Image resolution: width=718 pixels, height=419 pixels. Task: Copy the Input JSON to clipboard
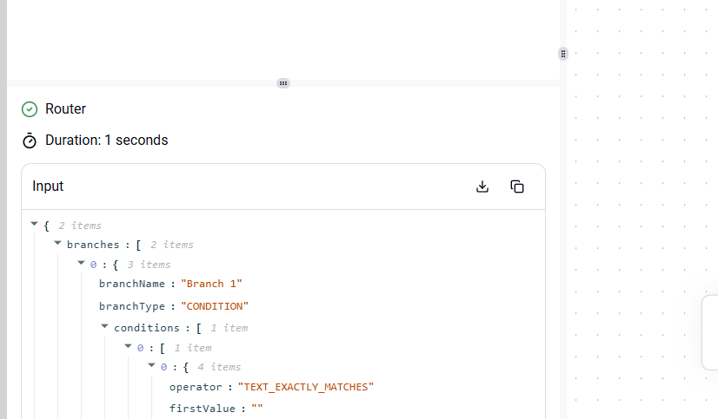pos(517,187)
